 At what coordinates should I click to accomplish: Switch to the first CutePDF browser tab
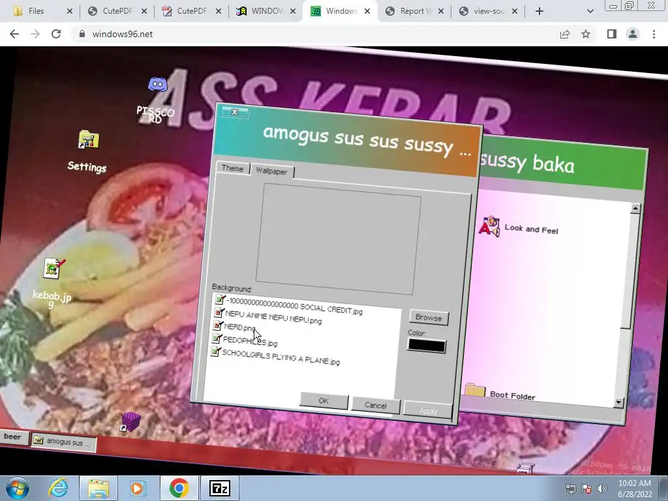pyautogui.click(x=117, y=11)
